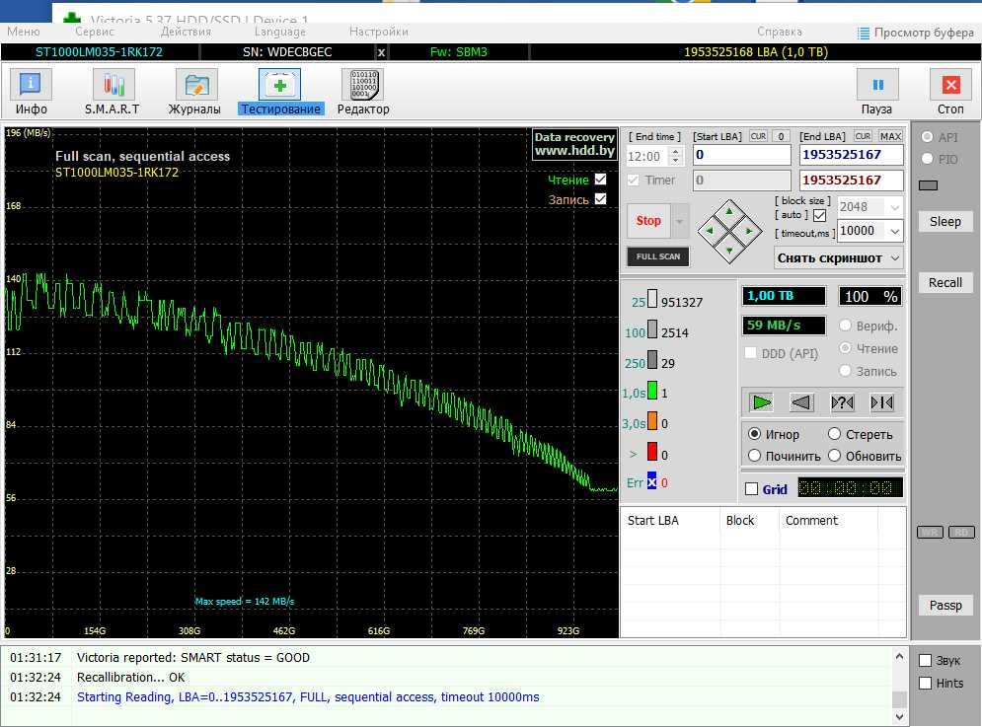Viewport: 982px width, 727px height.
Task: Click the left arrow of navigation diamond
Action: 710,231
